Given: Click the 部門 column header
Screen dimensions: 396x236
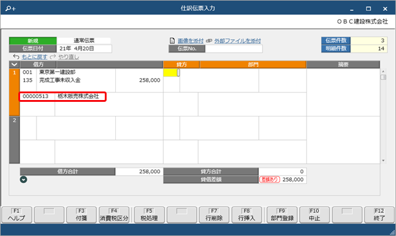Looking at the screenshot, I should (x=253, y=65).
